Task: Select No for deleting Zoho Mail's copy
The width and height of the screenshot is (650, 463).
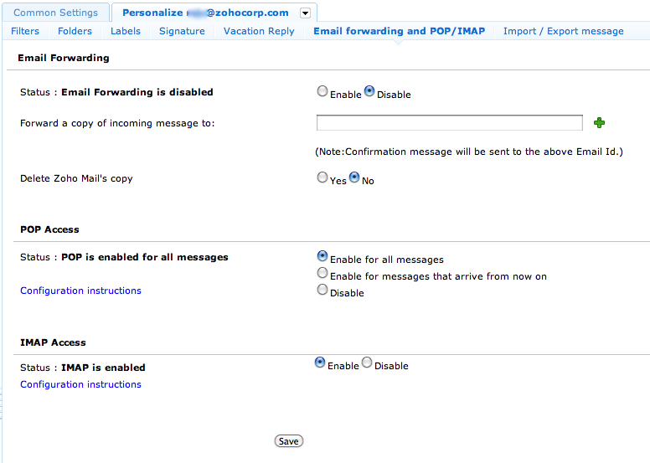Action: [354, 177]
